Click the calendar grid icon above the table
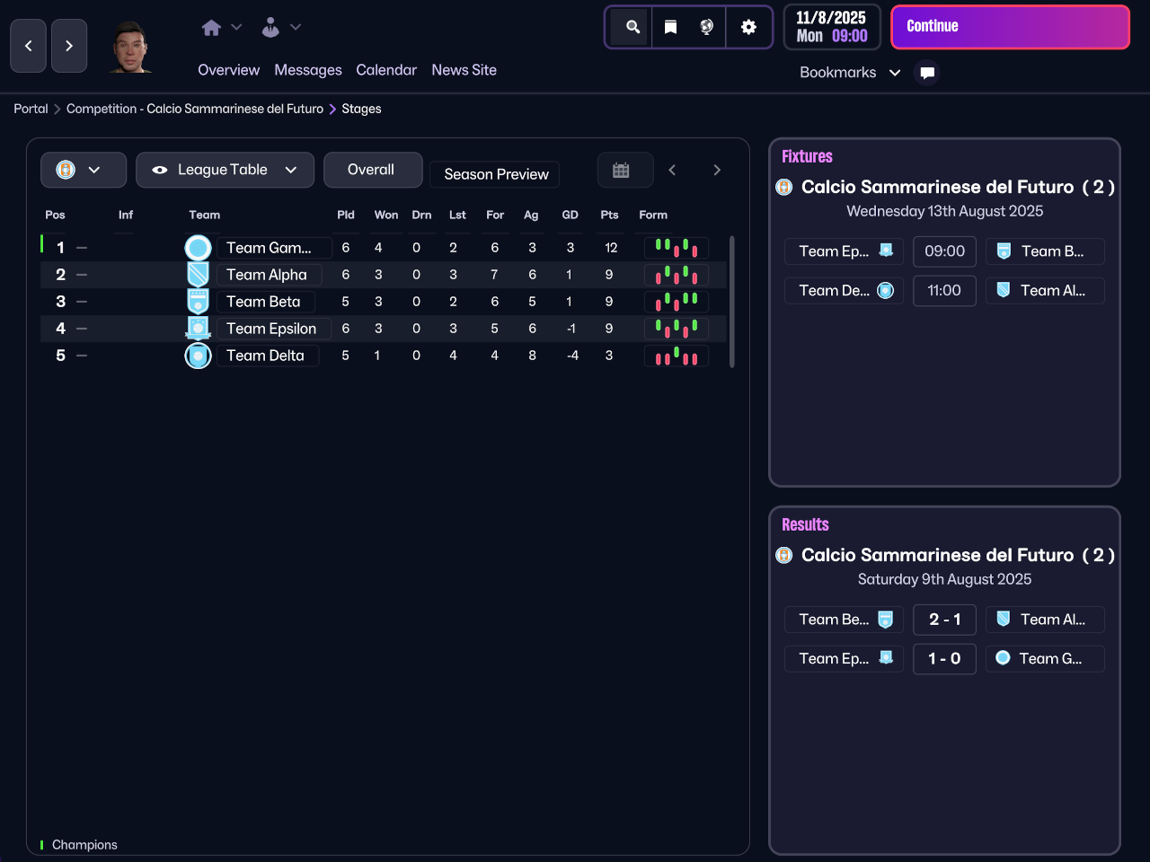 point(621,170)
